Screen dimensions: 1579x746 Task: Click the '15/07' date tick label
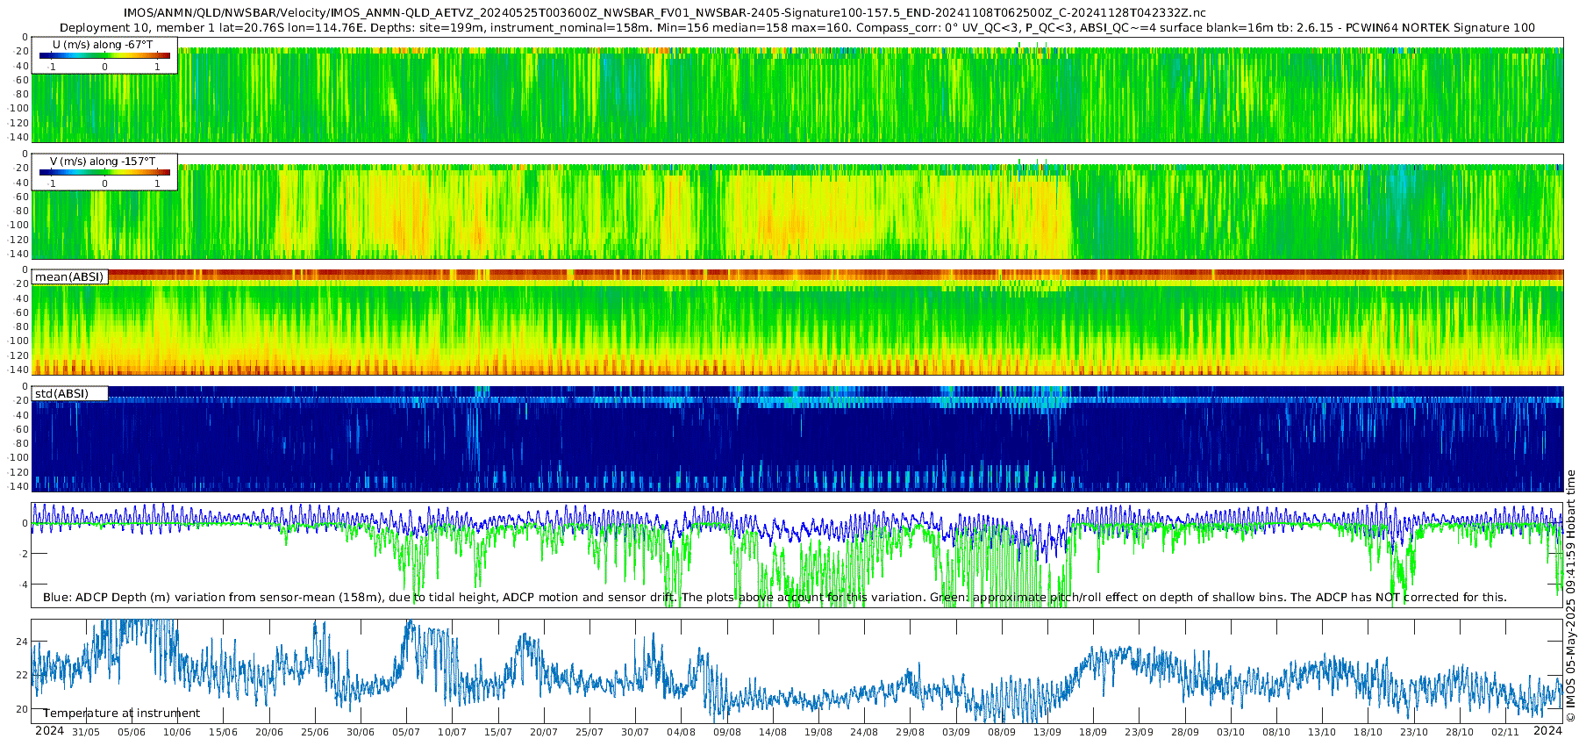point(497,732)
